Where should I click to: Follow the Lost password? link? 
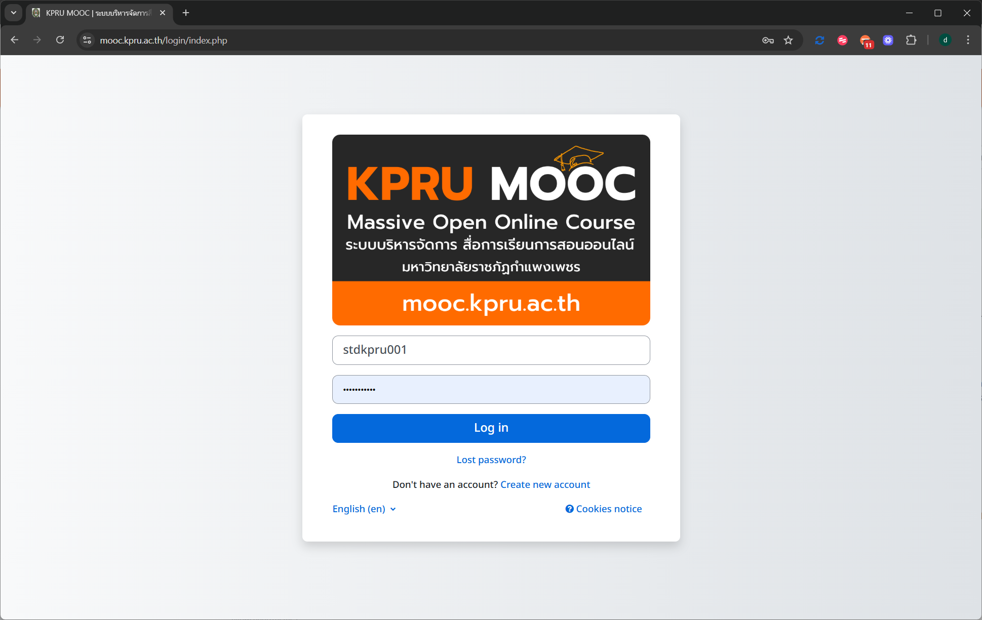[491, 460]
